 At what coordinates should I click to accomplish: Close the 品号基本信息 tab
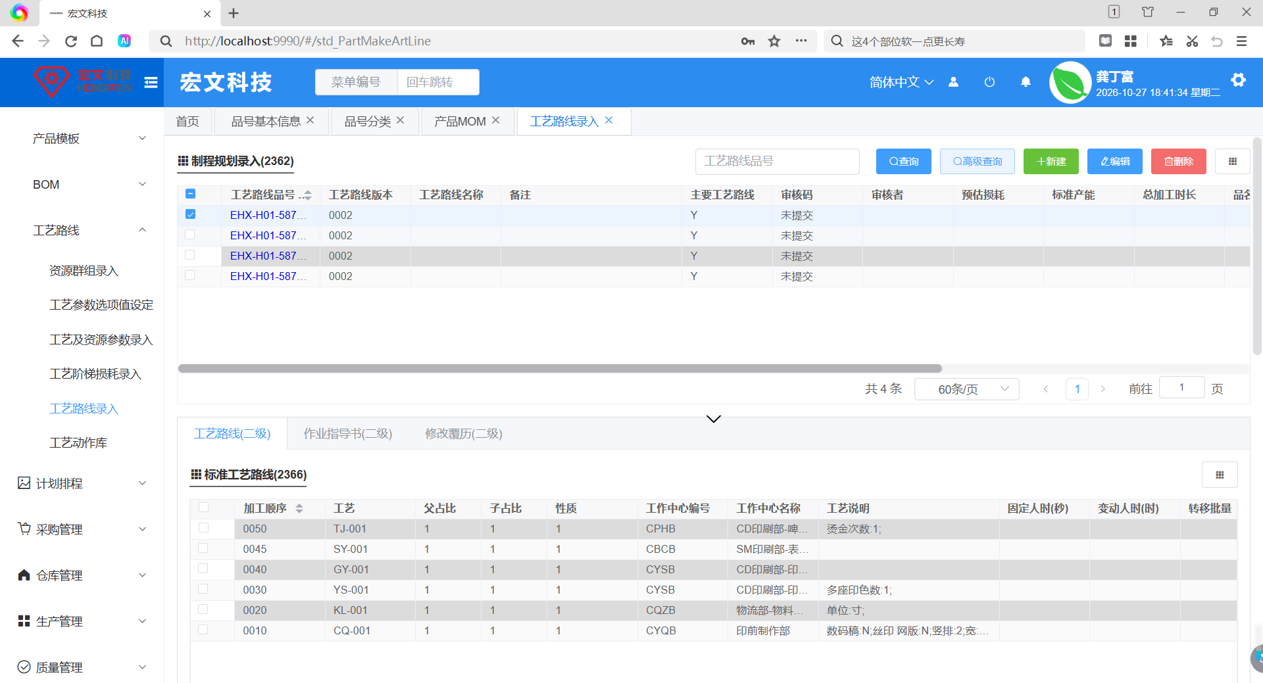(310, 120)
